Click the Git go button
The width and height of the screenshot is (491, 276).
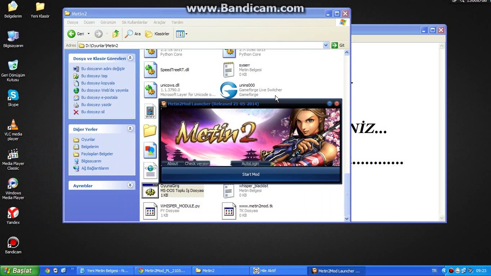pos(338,45)
